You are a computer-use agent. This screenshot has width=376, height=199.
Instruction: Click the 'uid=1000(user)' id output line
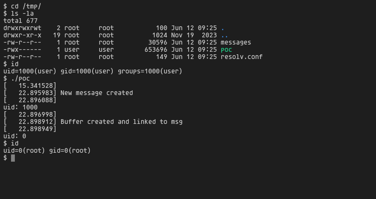[93, 71]
